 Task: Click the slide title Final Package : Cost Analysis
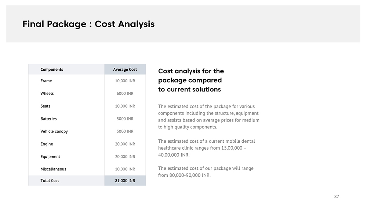tap(88, 24)
